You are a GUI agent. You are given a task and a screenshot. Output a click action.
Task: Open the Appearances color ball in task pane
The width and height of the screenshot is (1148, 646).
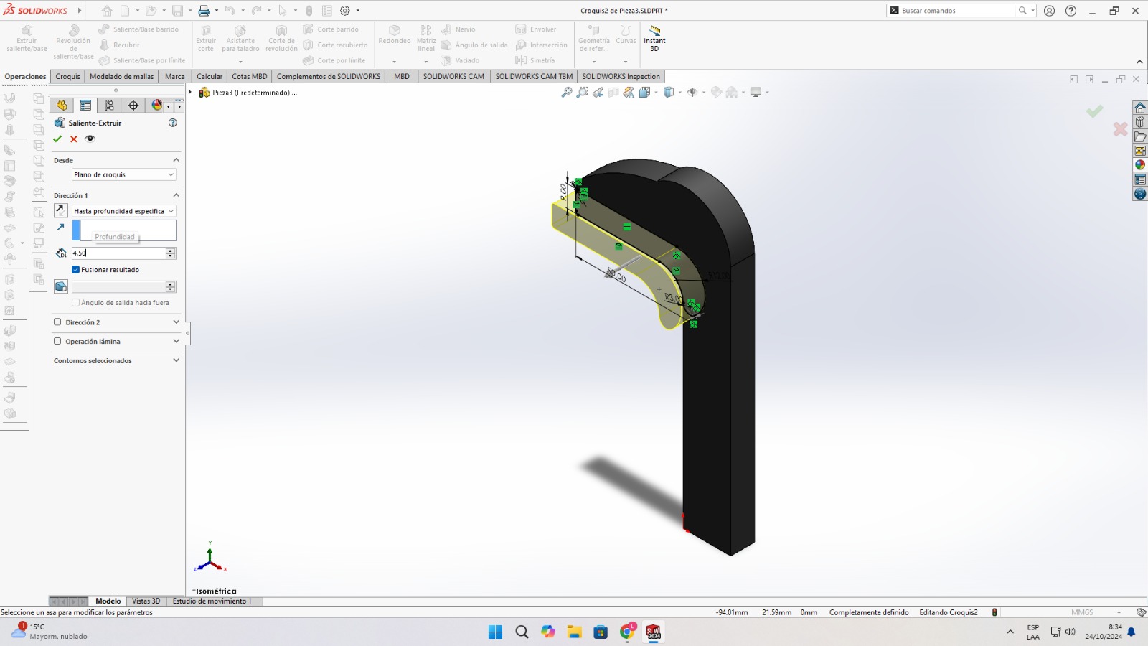tap(1140, 165)
